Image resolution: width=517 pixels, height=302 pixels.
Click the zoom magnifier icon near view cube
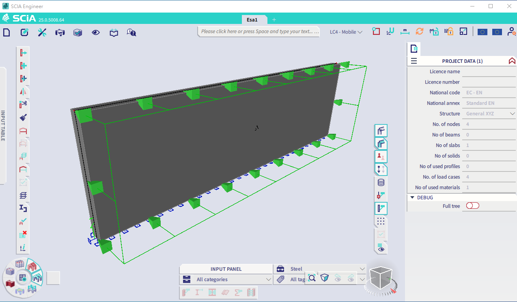312,278
